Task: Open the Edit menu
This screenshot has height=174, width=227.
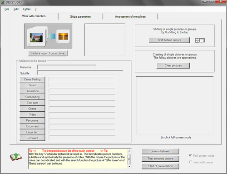Action: (16, 9)
